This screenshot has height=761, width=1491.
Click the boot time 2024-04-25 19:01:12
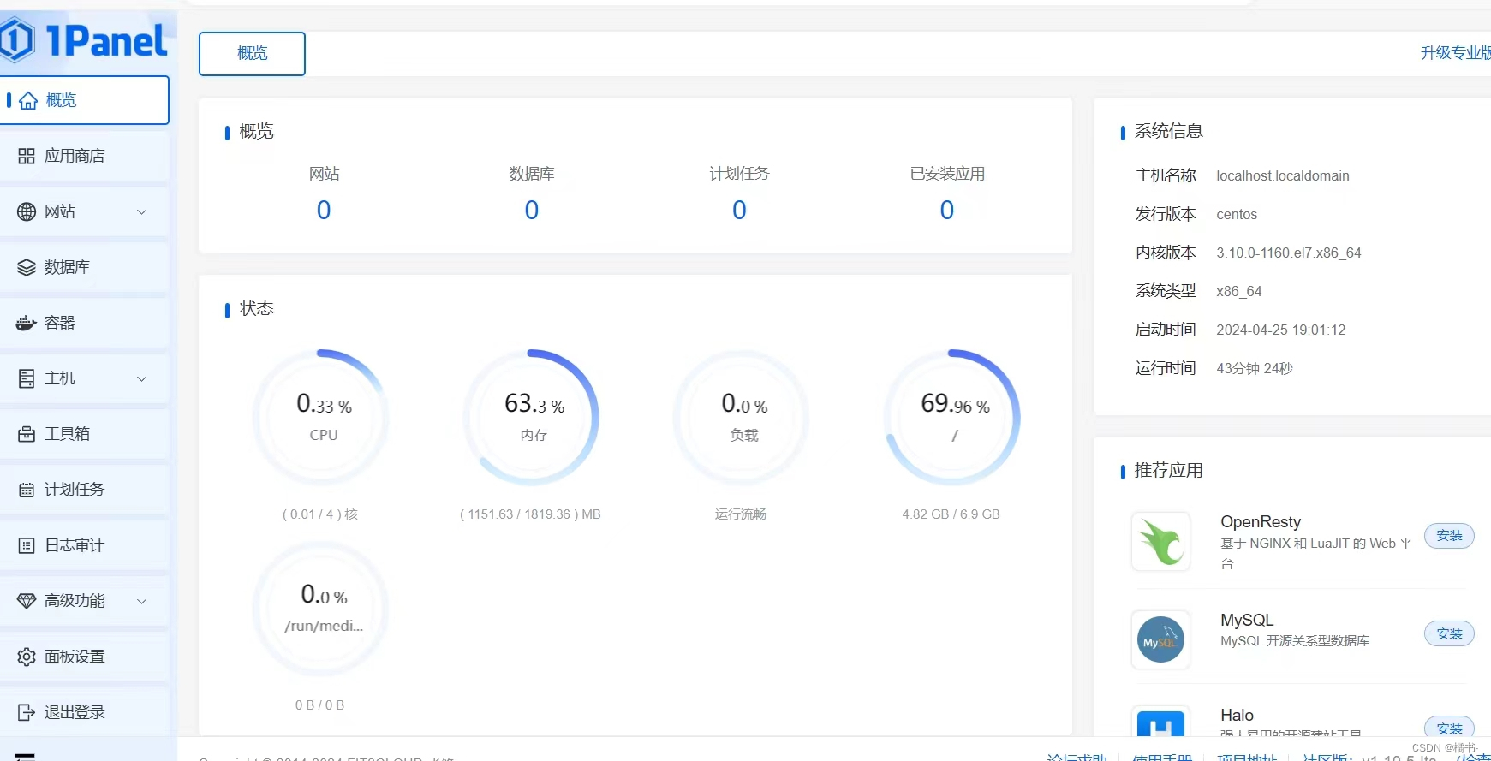pos(1281,330)
